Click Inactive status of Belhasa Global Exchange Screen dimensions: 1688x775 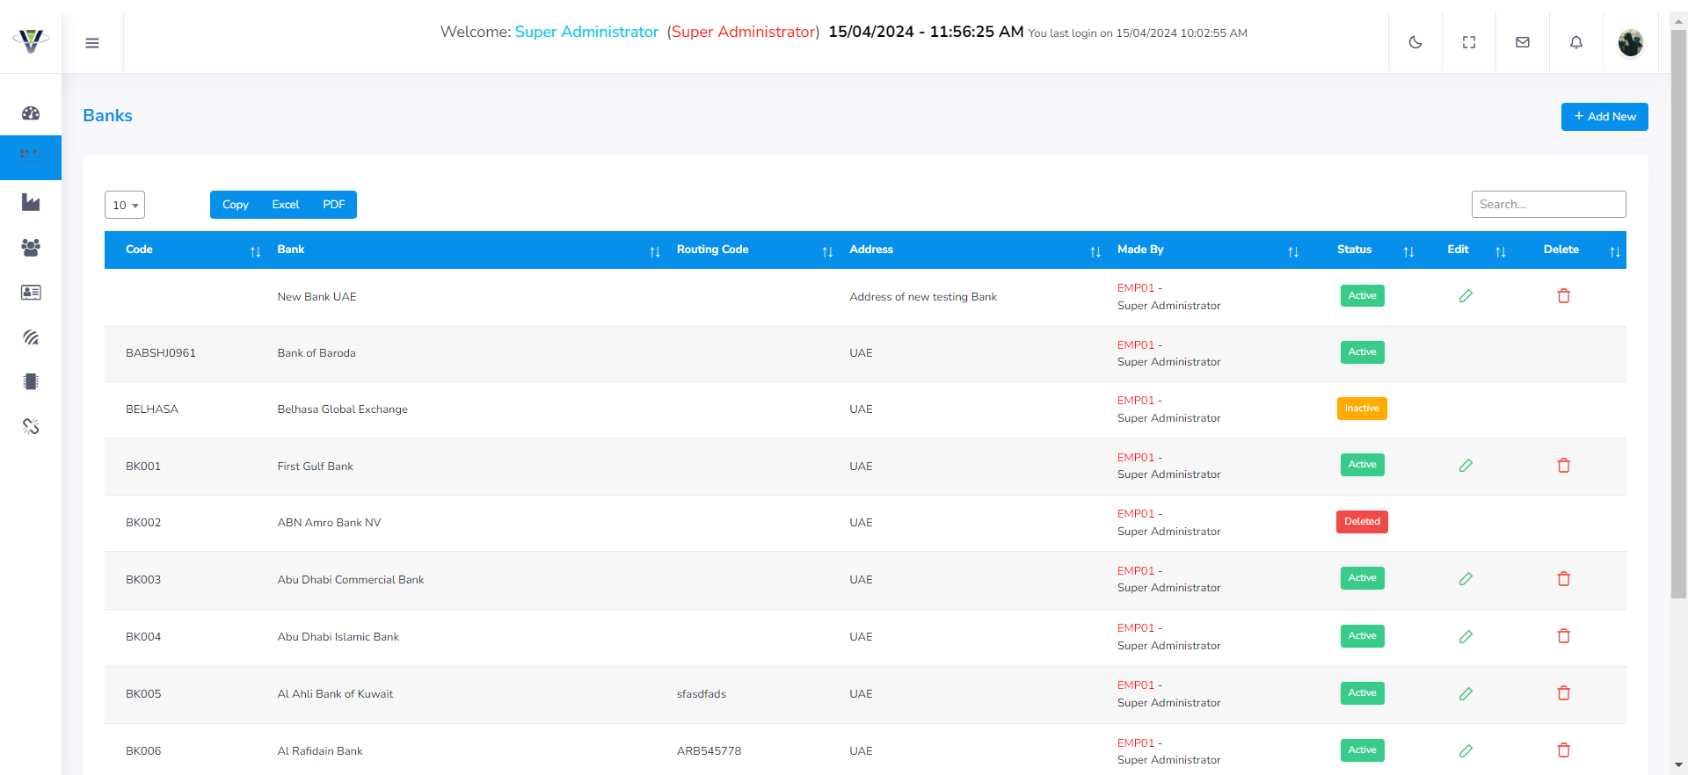1362,409
